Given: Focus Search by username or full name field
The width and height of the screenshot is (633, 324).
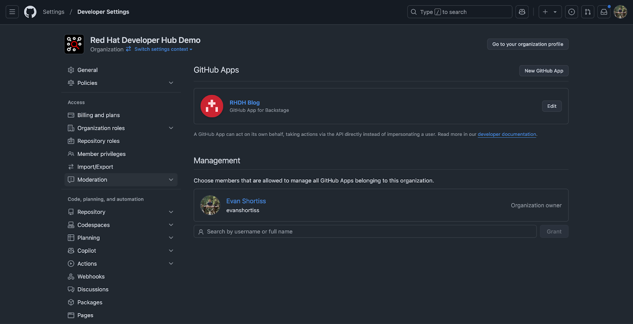Looking at the screenshot, I should (365, 232).
